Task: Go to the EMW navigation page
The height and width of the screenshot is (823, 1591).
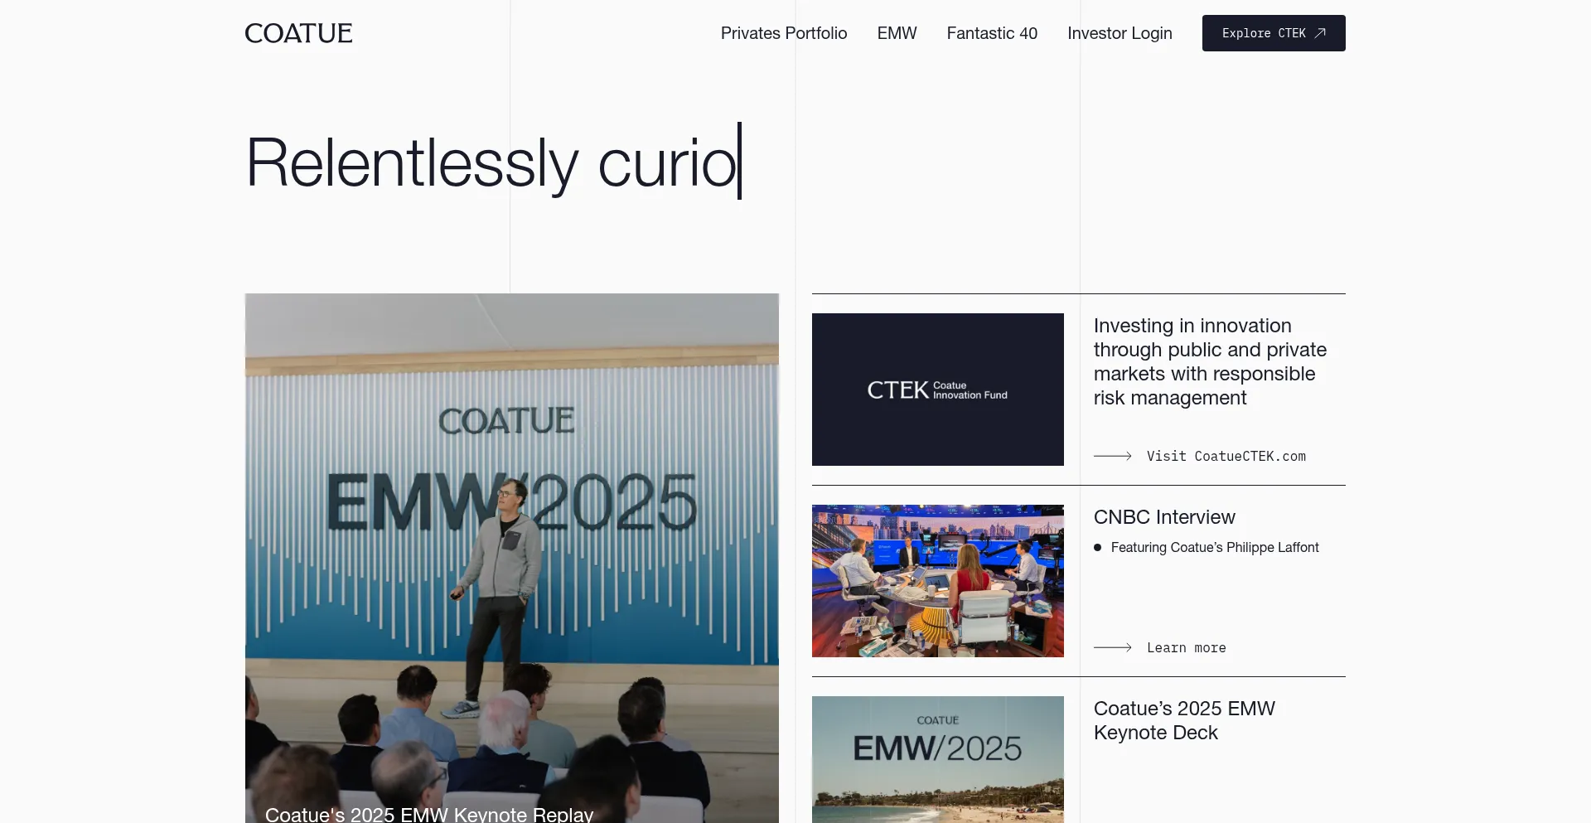Action: point(897,33)
